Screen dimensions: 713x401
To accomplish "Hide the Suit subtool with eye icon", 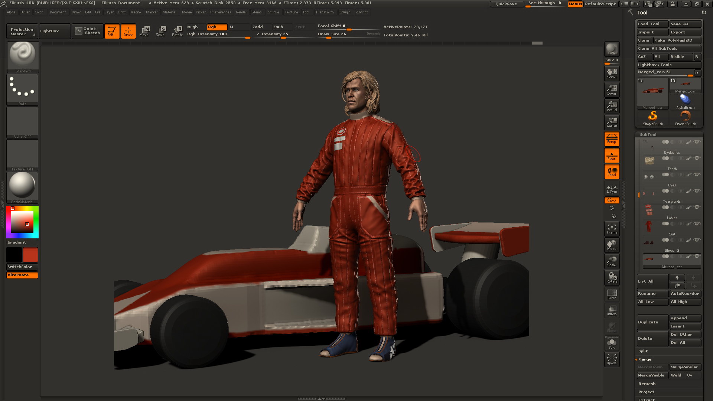I will pyautogui.click(x=697, y=224).
